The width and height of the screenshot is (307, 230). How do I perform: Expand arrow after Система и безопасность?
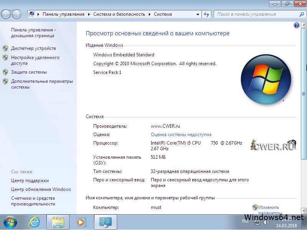coord(150,14)
